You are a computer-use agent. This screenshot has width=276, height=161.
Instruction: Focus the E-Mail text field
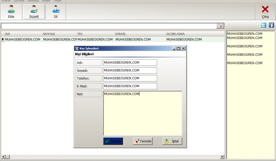(130, 86)
